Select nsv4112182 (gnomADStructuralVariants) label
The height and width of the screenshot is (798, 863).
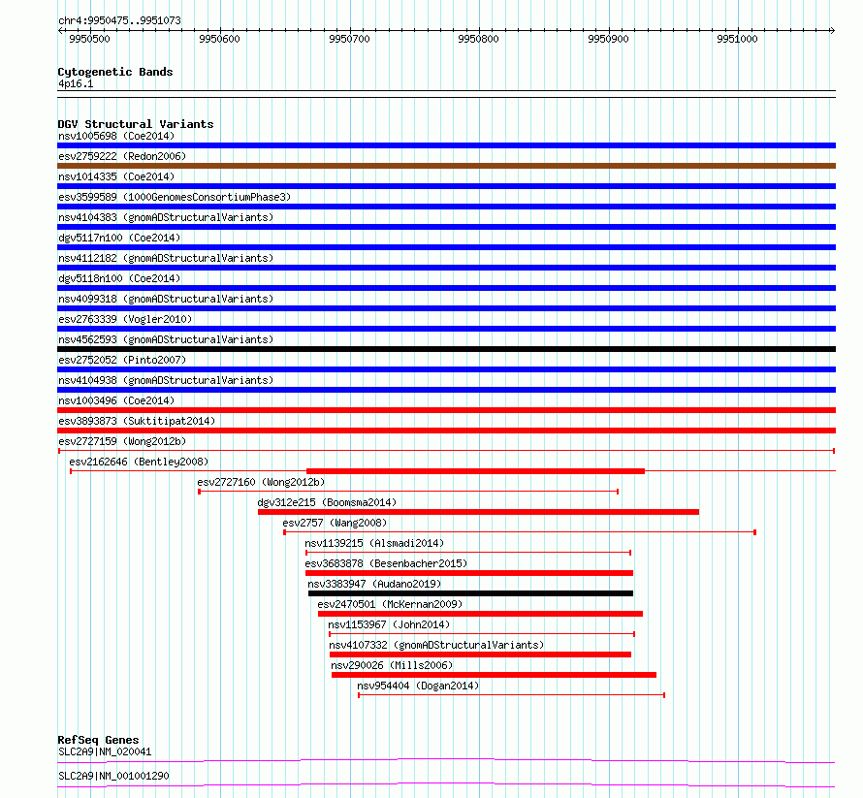click(166, 258)
